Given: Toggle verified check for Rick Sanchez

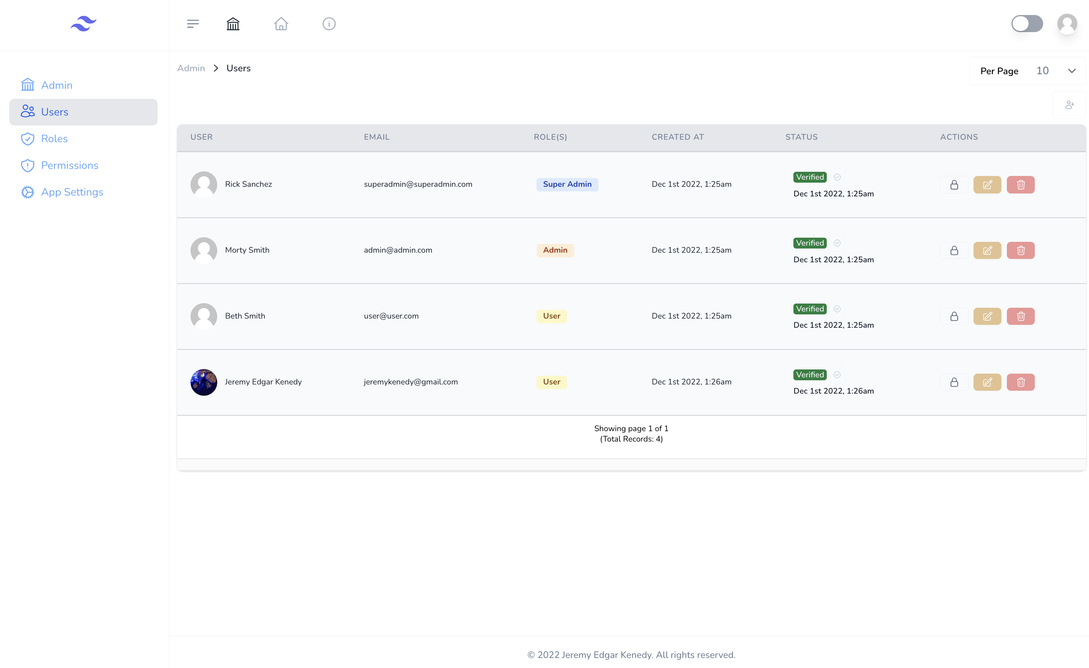Looking at the screenshot, I should coord(837,177).
